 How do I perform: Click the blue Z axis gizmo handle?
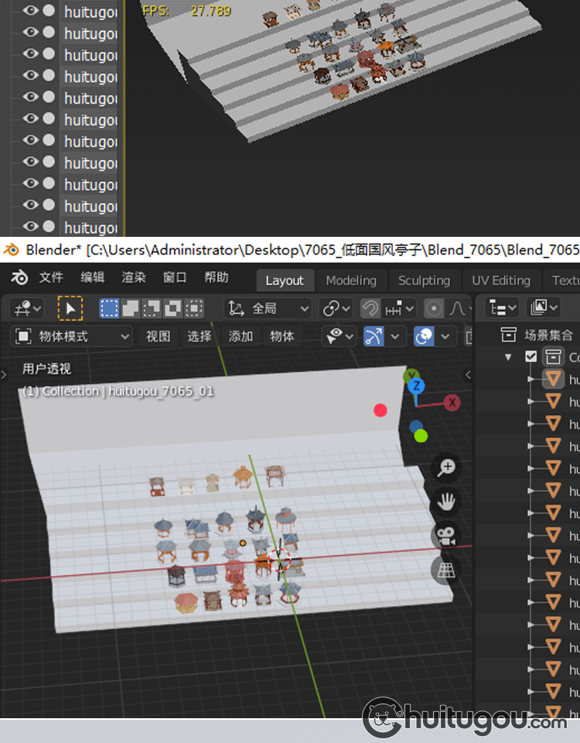[416, 385]
